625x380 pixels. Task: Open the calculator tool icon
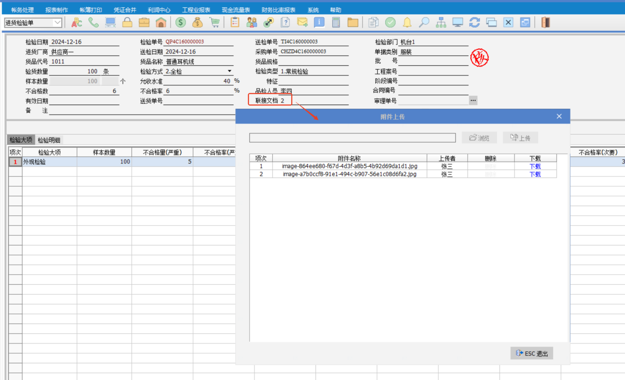pos(336,23)
